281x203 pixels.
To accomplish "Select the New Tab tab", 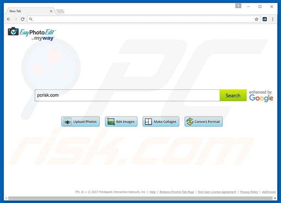I will pos(31,11).
